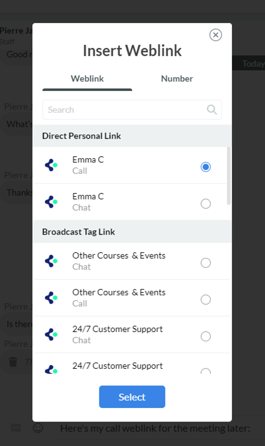Switch to the Weblink tab

click(87, 78)
